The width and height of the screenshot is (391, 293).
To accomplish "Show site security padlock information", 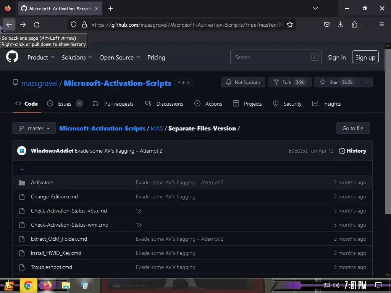I will tap(84, 25).
